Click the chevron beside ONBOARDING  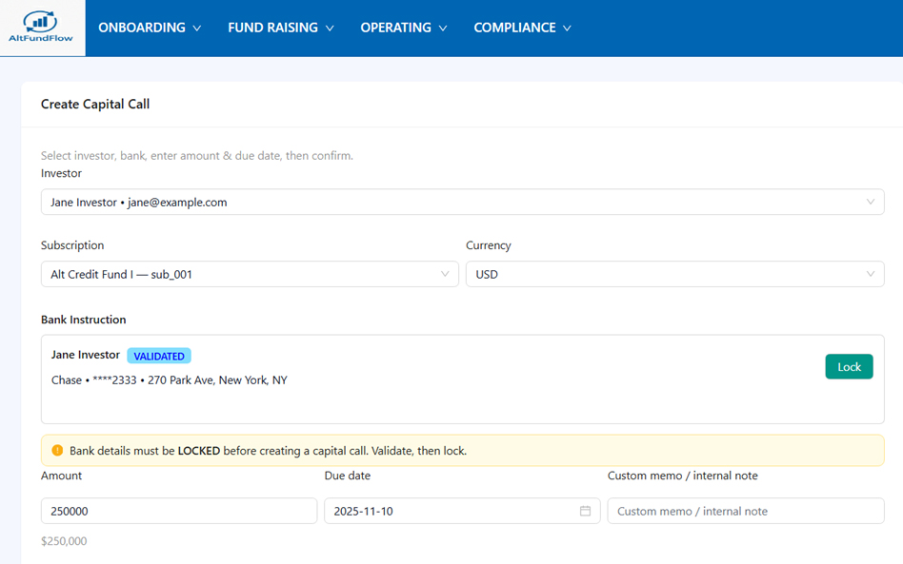coord(197,29)
